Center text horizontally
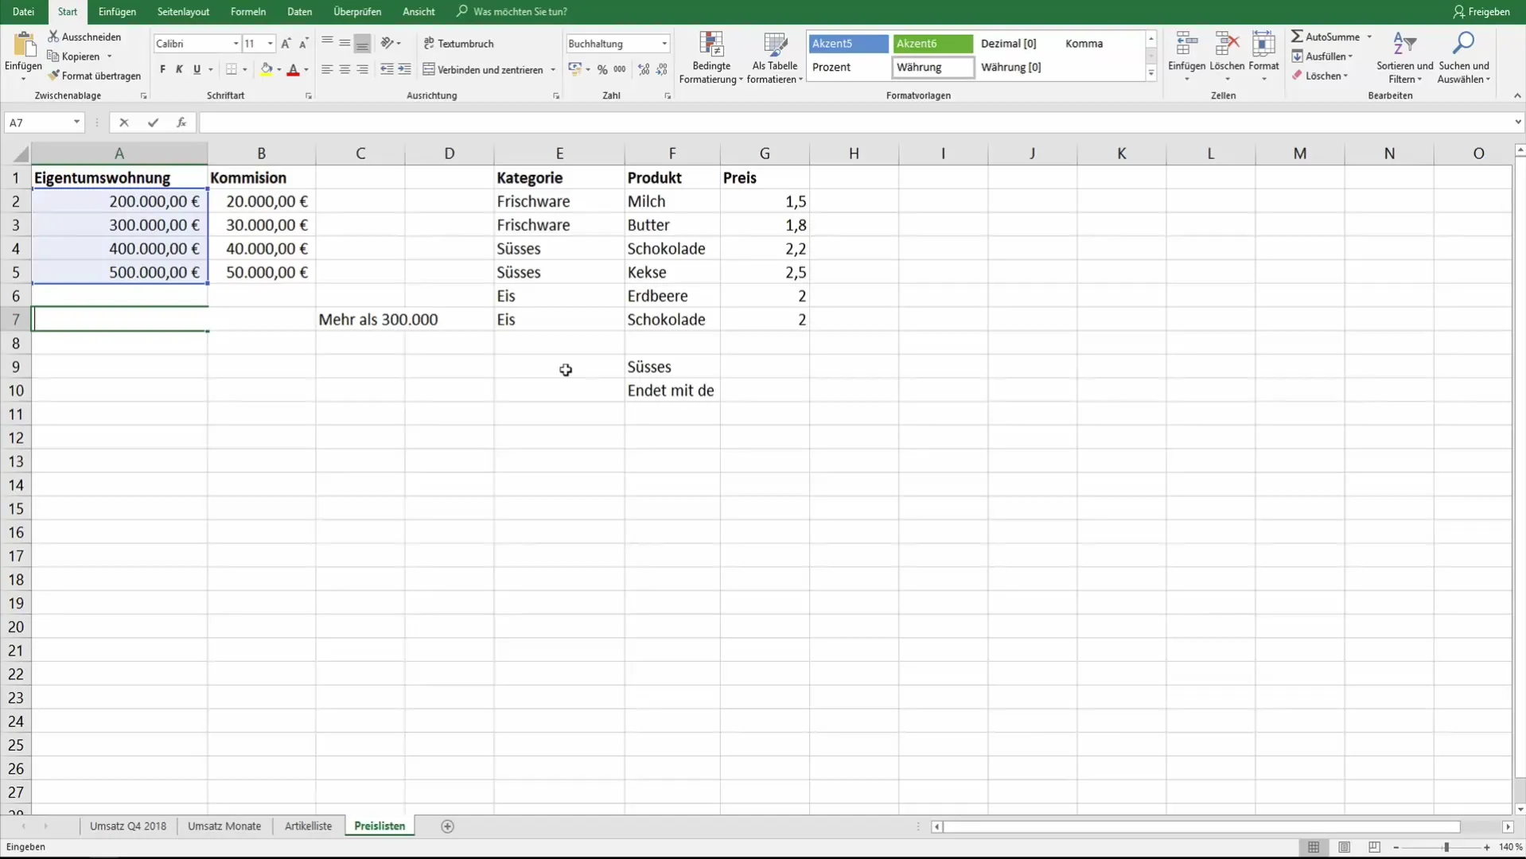1526x859 pixels. [x=345, y=70]
